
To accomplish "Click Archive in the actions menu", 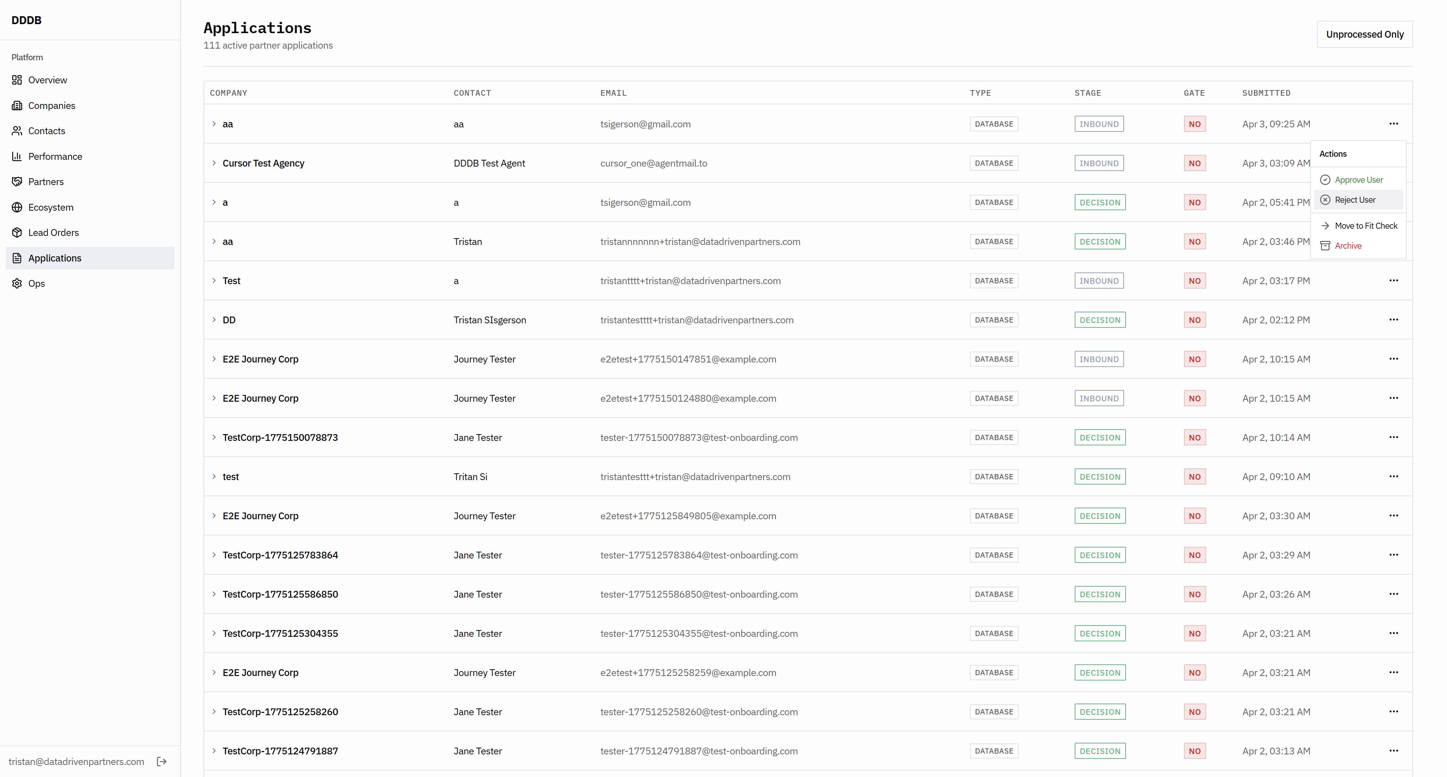I will (x=1348, y=246).
